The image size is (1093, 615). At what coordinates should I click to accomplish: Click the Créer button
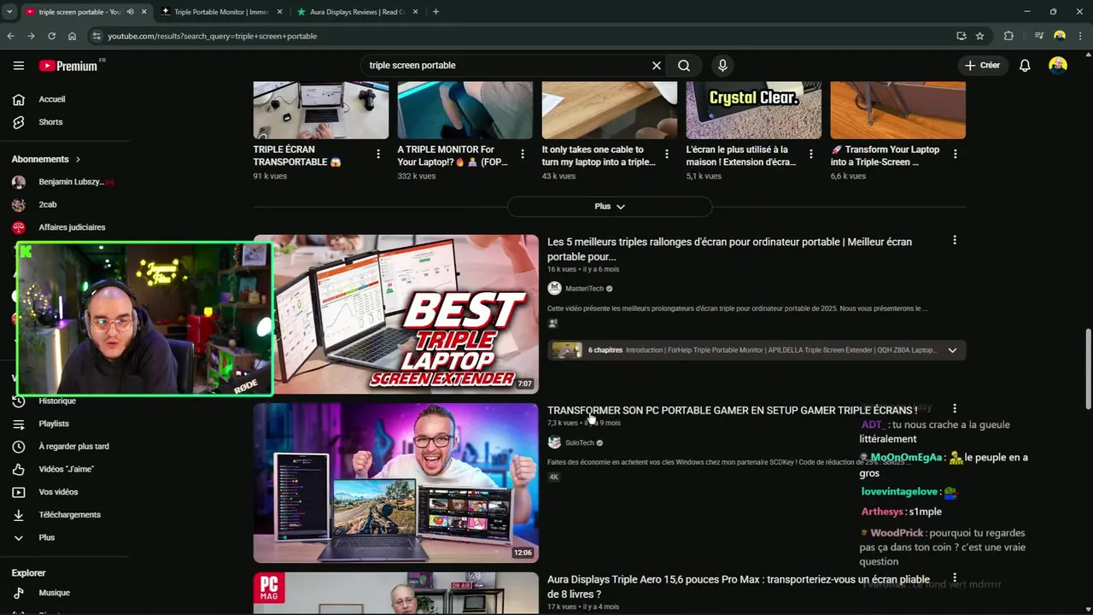[982, 66]
